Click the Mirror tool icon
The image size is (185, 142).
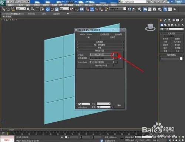tap(129, 9)
